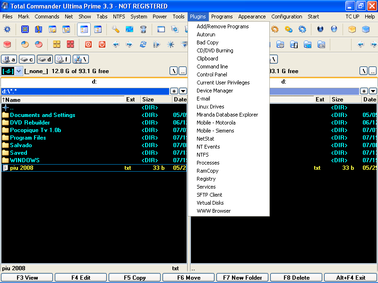Click the wrench icon in top toolbar

click(116, 29)
